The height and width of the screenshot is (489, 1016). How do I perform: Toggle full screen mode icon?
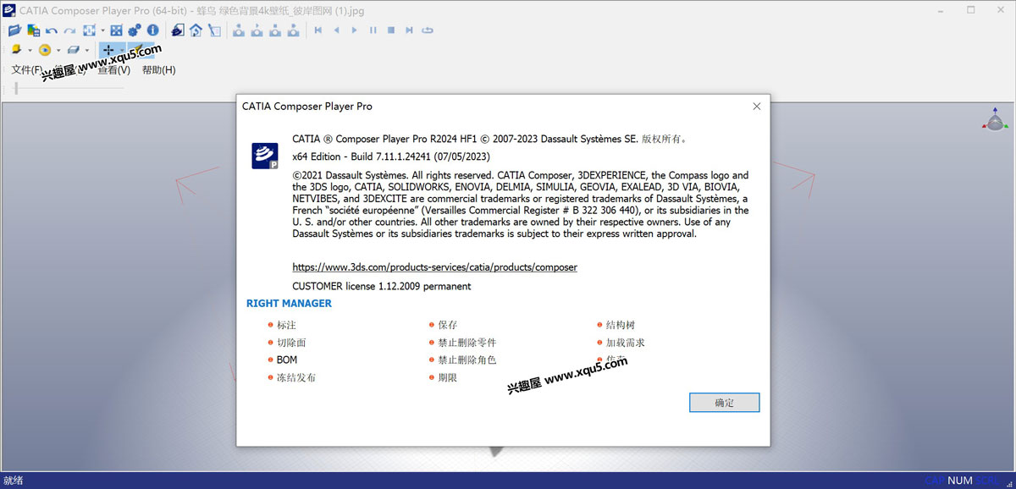tap(117, 30)
